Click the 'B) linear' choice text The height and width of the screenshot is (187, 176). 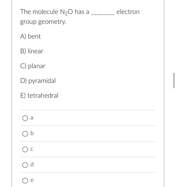(x=32, y=51)
